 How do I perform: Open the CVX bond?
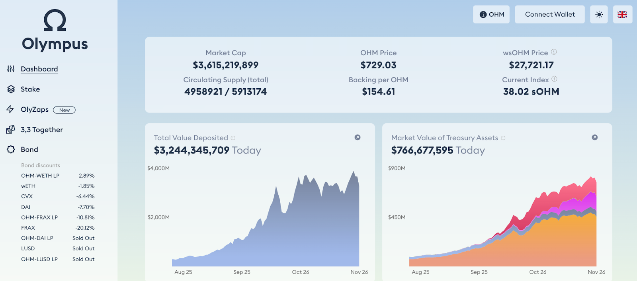click(58, 196)
